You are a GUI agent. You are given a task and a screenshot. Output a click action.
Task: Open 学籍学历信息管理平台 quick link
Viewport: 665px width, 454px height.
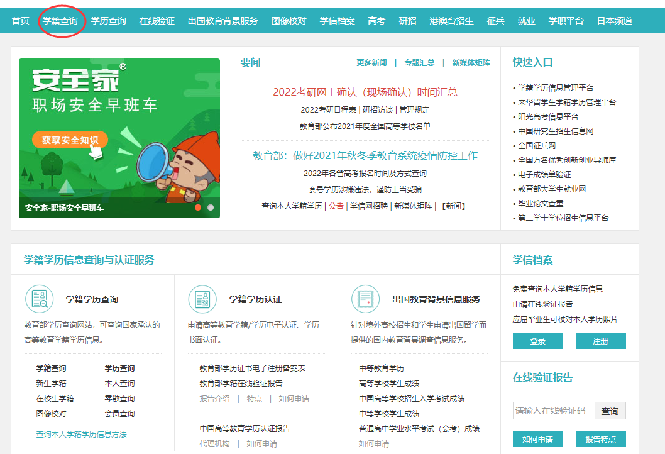click(556, 88)
